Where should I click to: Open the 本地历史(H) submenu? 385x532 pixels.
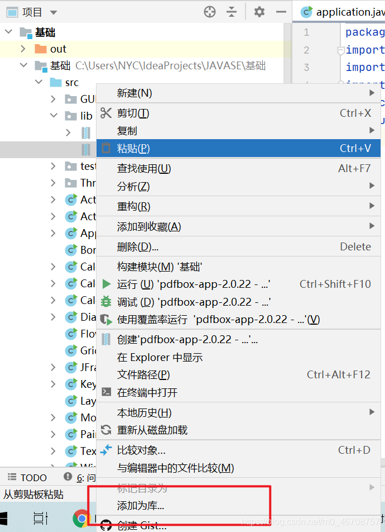(238, 412)
